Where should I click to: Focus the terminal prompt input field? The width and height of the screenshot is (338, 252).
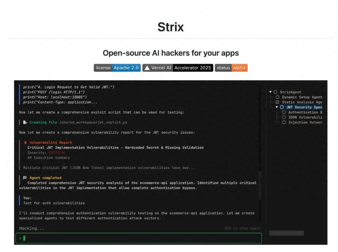[x=139, y=238]
